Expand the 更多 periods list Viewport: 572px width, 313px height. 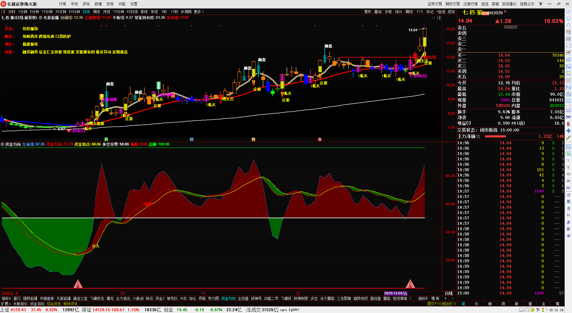point(199,12)
